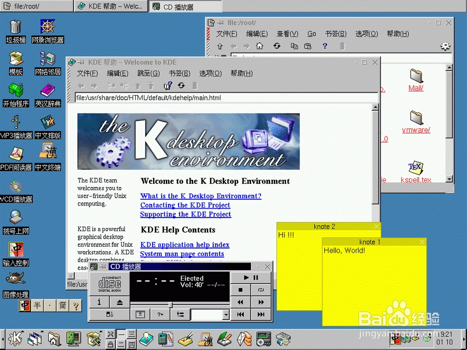Open window menu icon of KDE Help
Image resolution: width=467 pixels, height=350 pixels.
tap(72, 62)
